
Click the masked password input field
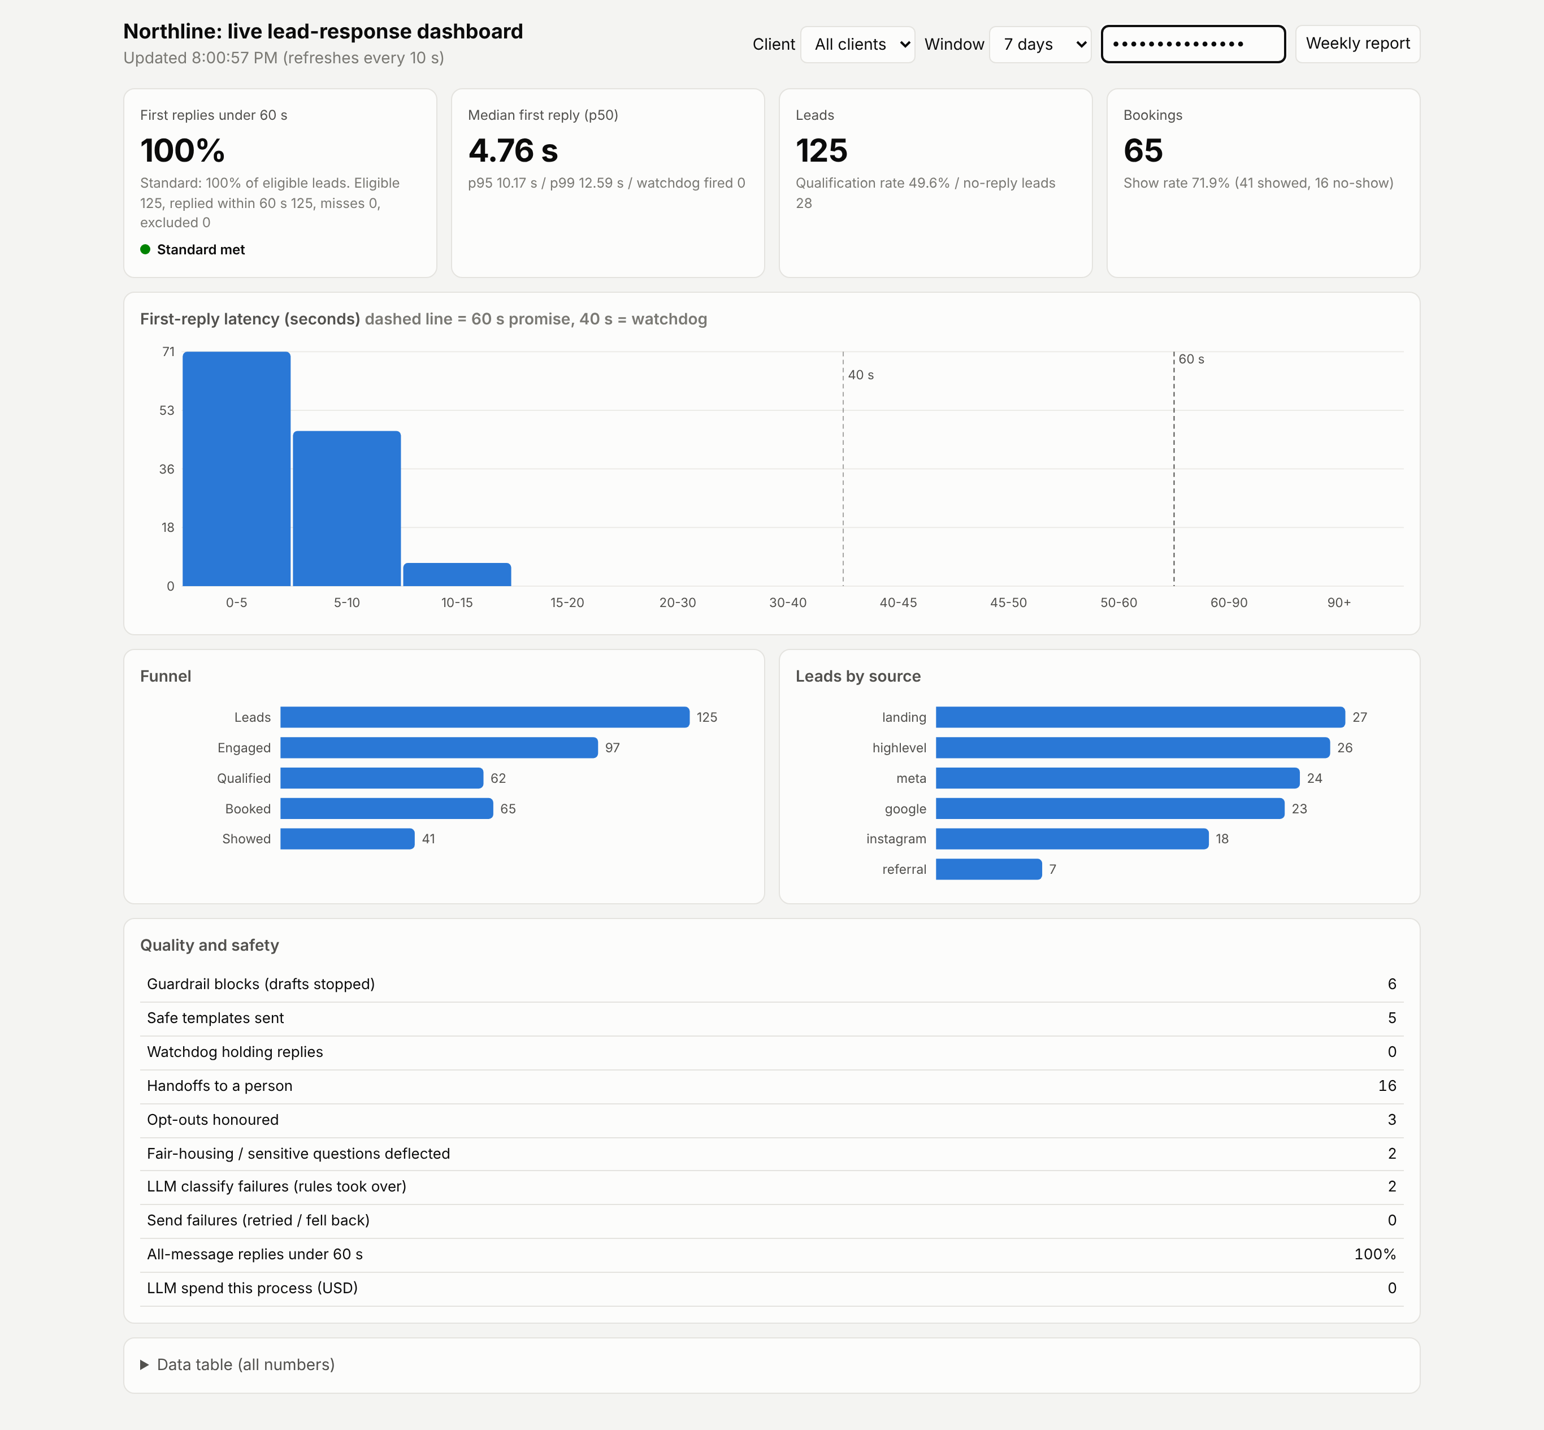[1193, 44]
